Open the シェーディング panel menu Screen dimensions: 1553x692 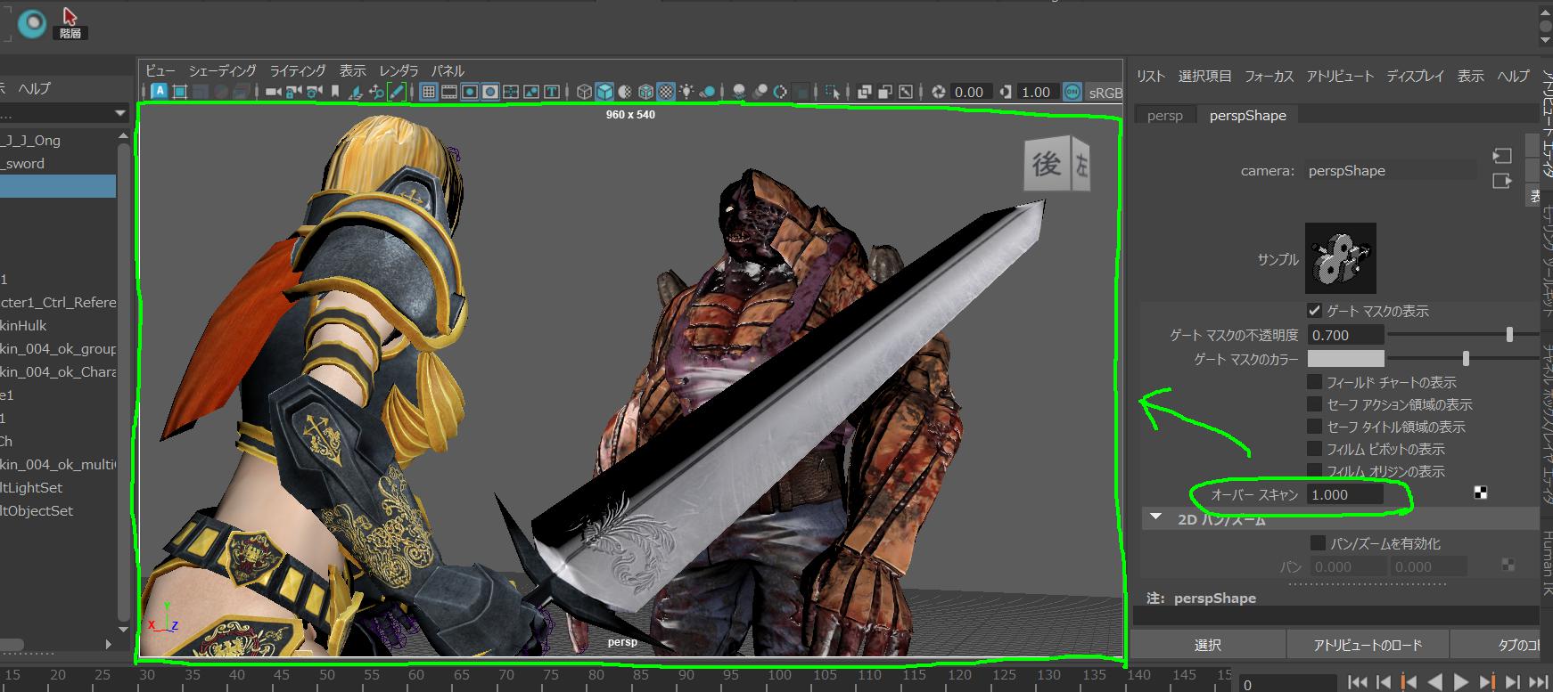(222, 70)
